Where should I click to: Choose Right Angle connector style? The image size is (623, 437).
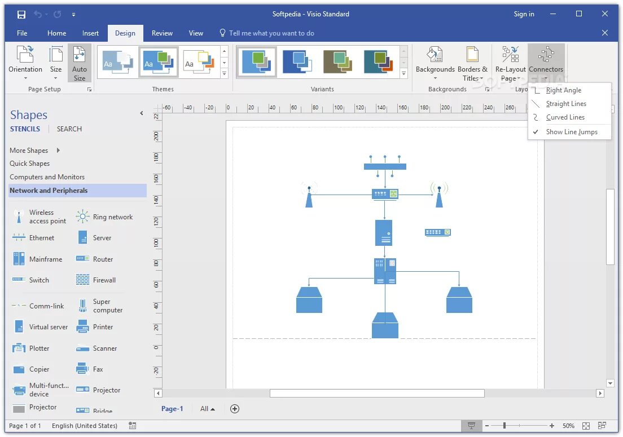(x=569, y=90)
